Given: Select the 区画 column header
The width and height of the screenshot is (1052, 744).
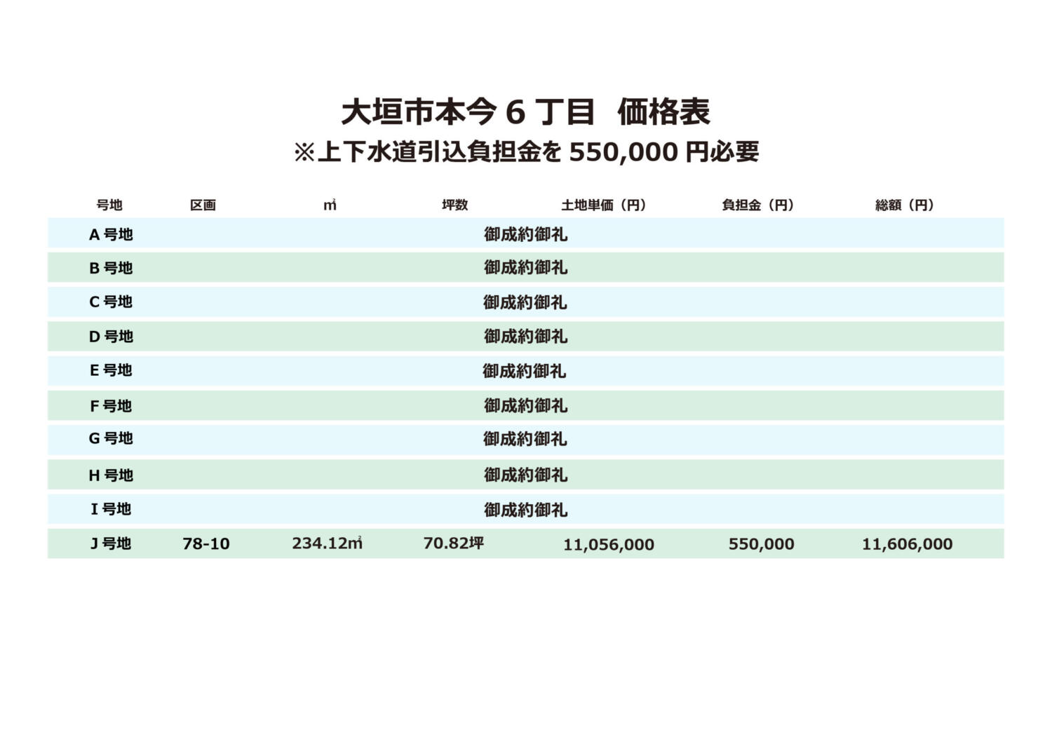Looking at the screenshot, I should coord(203,205).
